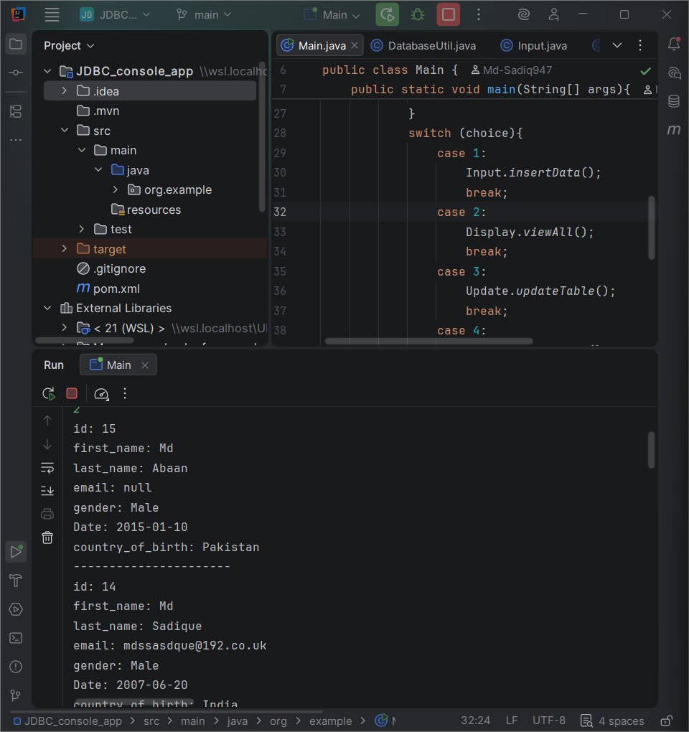Screen dimensions: 689x732
Task: Click the green inspections checkmark widget
Action: point(646,71)
